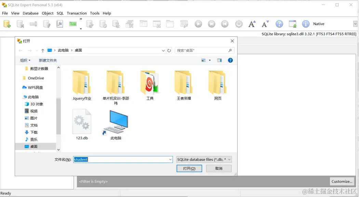
Task: Click the 文件名 input field
Action: pos(121,159)
